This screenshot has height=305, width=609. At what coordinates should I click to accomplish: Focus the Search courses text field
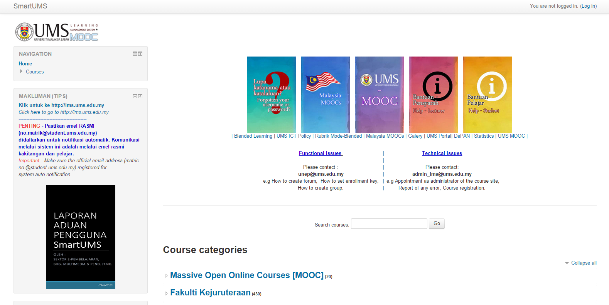pyautogui.click(x=389, y=224)
